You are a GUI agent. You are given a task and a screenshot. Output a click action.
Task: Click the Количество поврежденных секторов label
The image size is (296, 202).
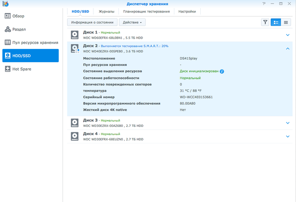[x=117, y=84]
